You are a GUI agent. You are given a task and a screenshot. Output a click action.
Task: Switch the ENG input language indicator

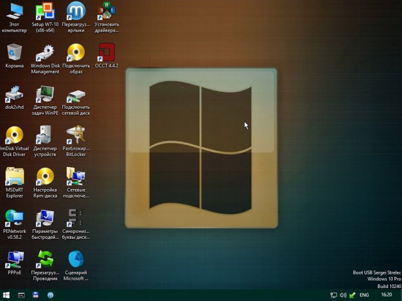364,295
